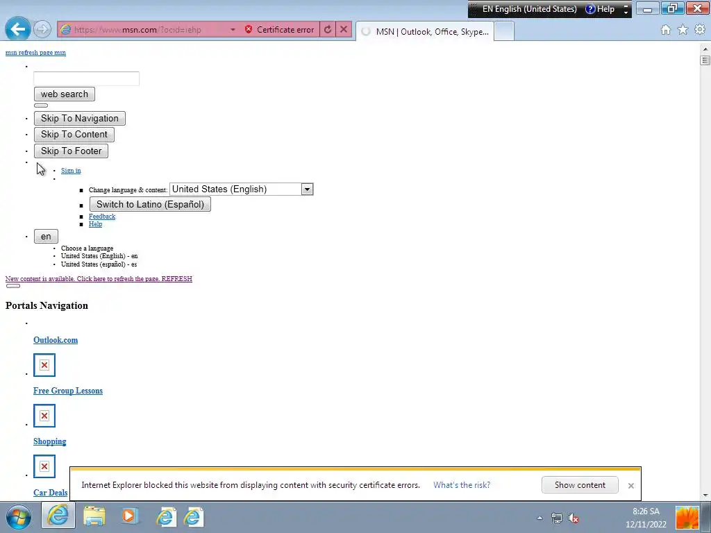Image resolution: width=711 pixels, height=533 pixels.
Task: Click scrollbar up arrow
Action: pyautogui.click(x=705, y=49)
